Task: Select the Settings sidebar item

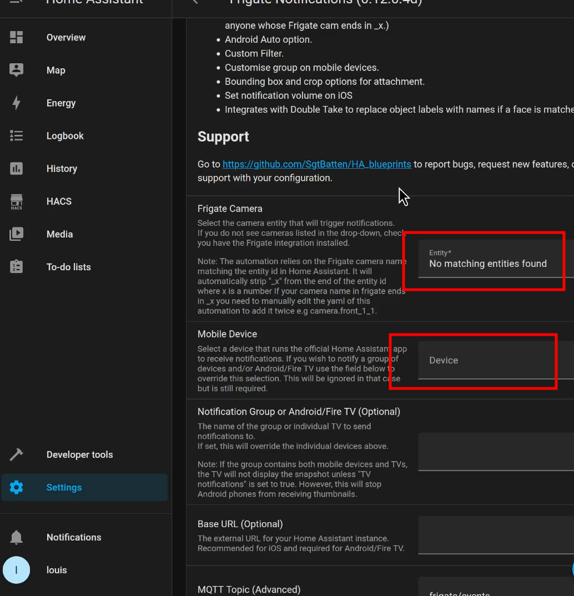Action: pos(84,487)
